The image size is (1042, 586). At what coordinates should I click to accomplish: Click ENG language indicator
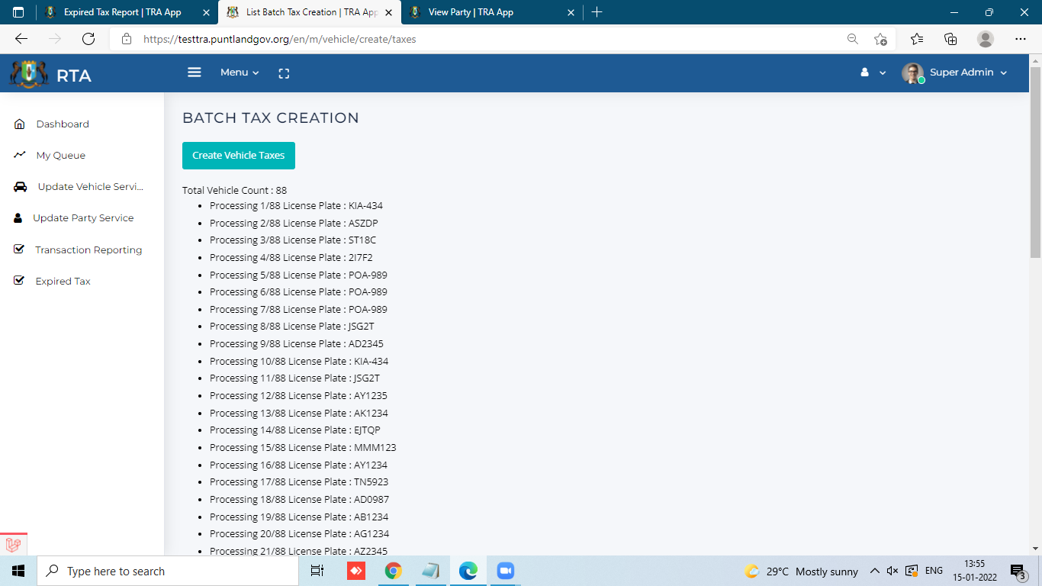tap(934, 571)
